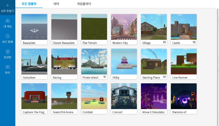Select the Obby template thumbnail
The image size is (219, 126).
pyautogui.click(x=124, y=61)
